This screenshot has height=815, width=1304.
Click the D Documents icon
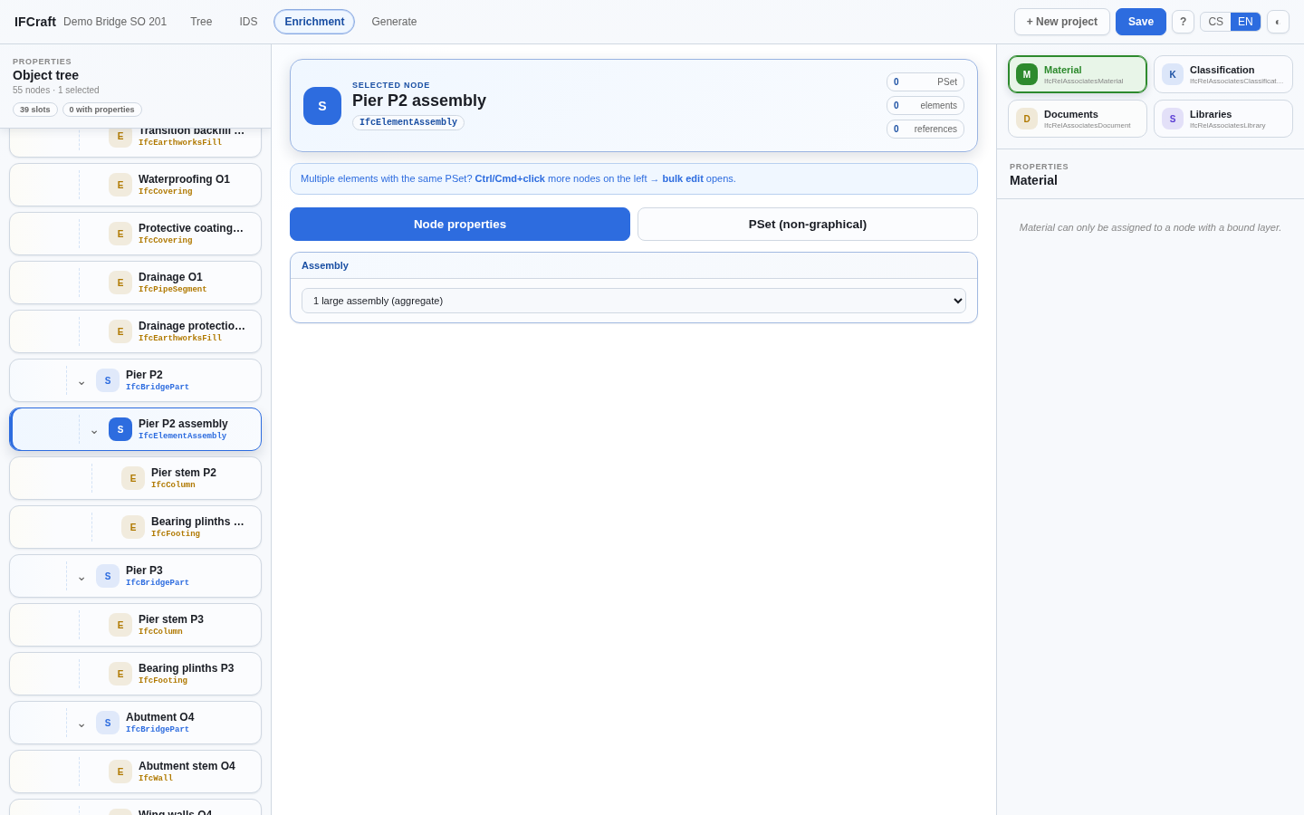(1027, 119)
